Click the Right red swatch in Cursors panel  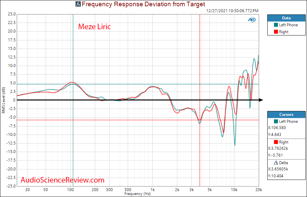point(276,142)
